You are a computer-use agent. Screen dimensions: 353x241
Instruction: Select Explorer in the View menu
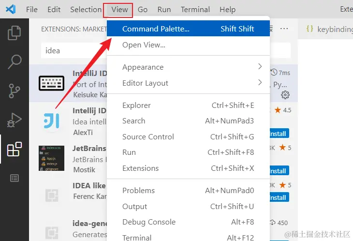click(x=188, y=105)
